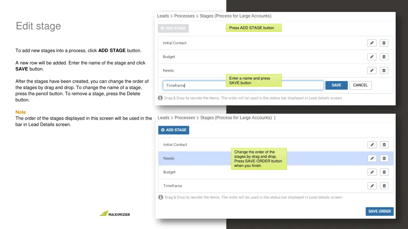The height and width of the screenshot is (229, 408).
Task: Delete Initial Contact stage in lower panel
Action: (384, 145)
